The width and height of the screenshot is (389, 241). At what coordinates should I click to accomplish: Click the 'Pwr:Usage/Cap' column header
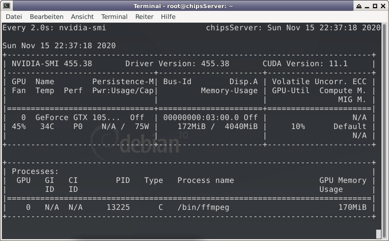(x=123, y=91)
